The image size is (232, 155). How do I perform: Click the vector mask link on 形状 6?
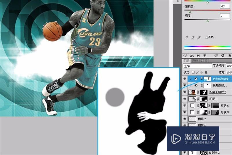click(x=209, y=106)
